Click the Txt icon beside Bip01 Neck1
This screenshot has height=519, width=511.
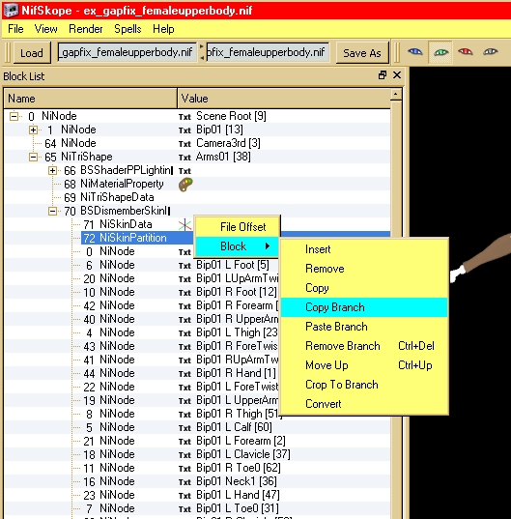coord(185,482)
